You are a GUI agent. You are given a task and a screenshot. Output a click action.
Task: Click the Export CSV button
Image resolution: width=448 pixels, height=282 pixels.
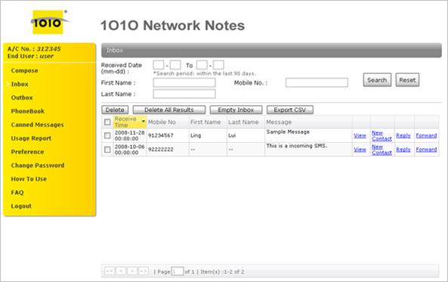pos(290,110)
